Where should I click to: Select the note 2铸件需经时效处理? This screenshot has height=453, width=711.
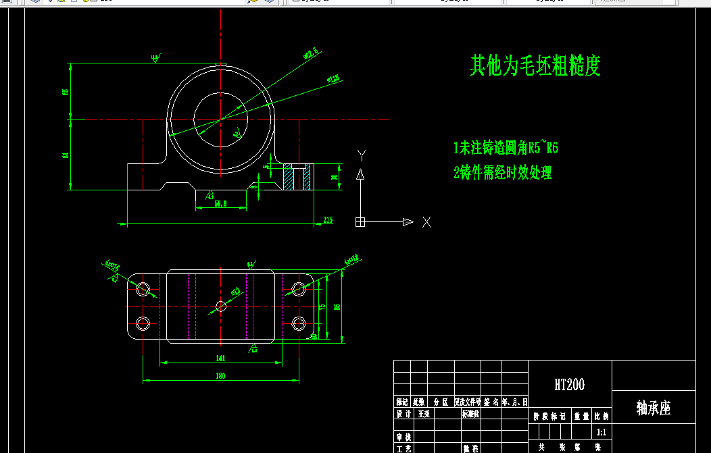[503, 174]
